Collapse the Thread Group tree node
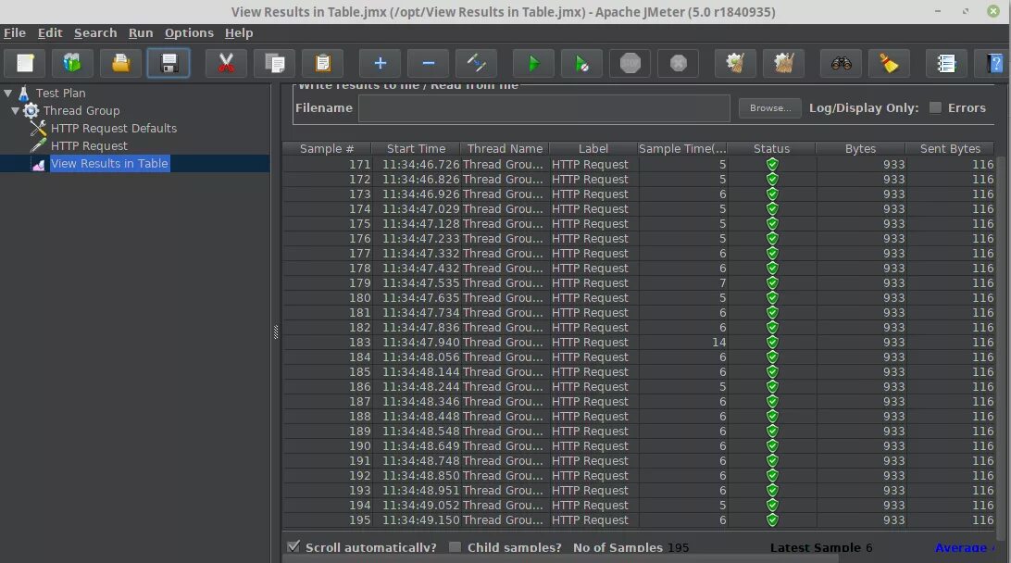This screenshot has height=563, width=1011. [15, 110]
